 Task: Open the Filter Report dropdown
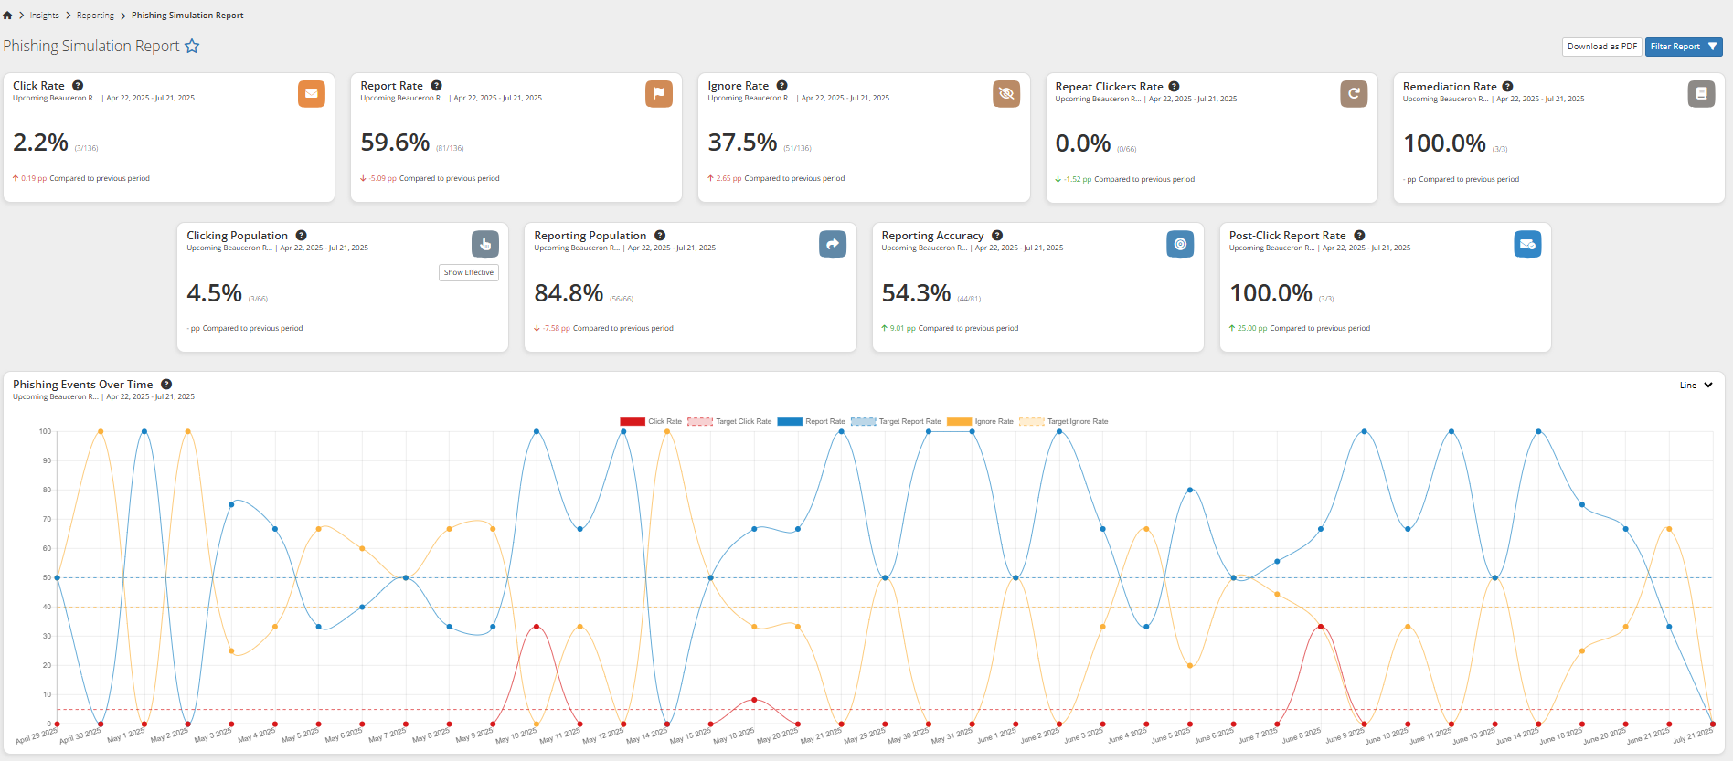[x=1684, y=47]
